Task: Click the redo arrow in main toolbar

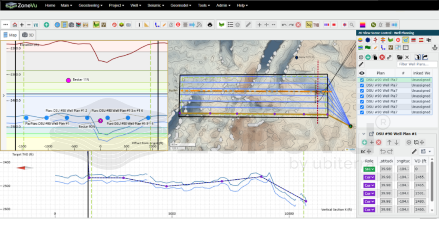Action: 291,25
